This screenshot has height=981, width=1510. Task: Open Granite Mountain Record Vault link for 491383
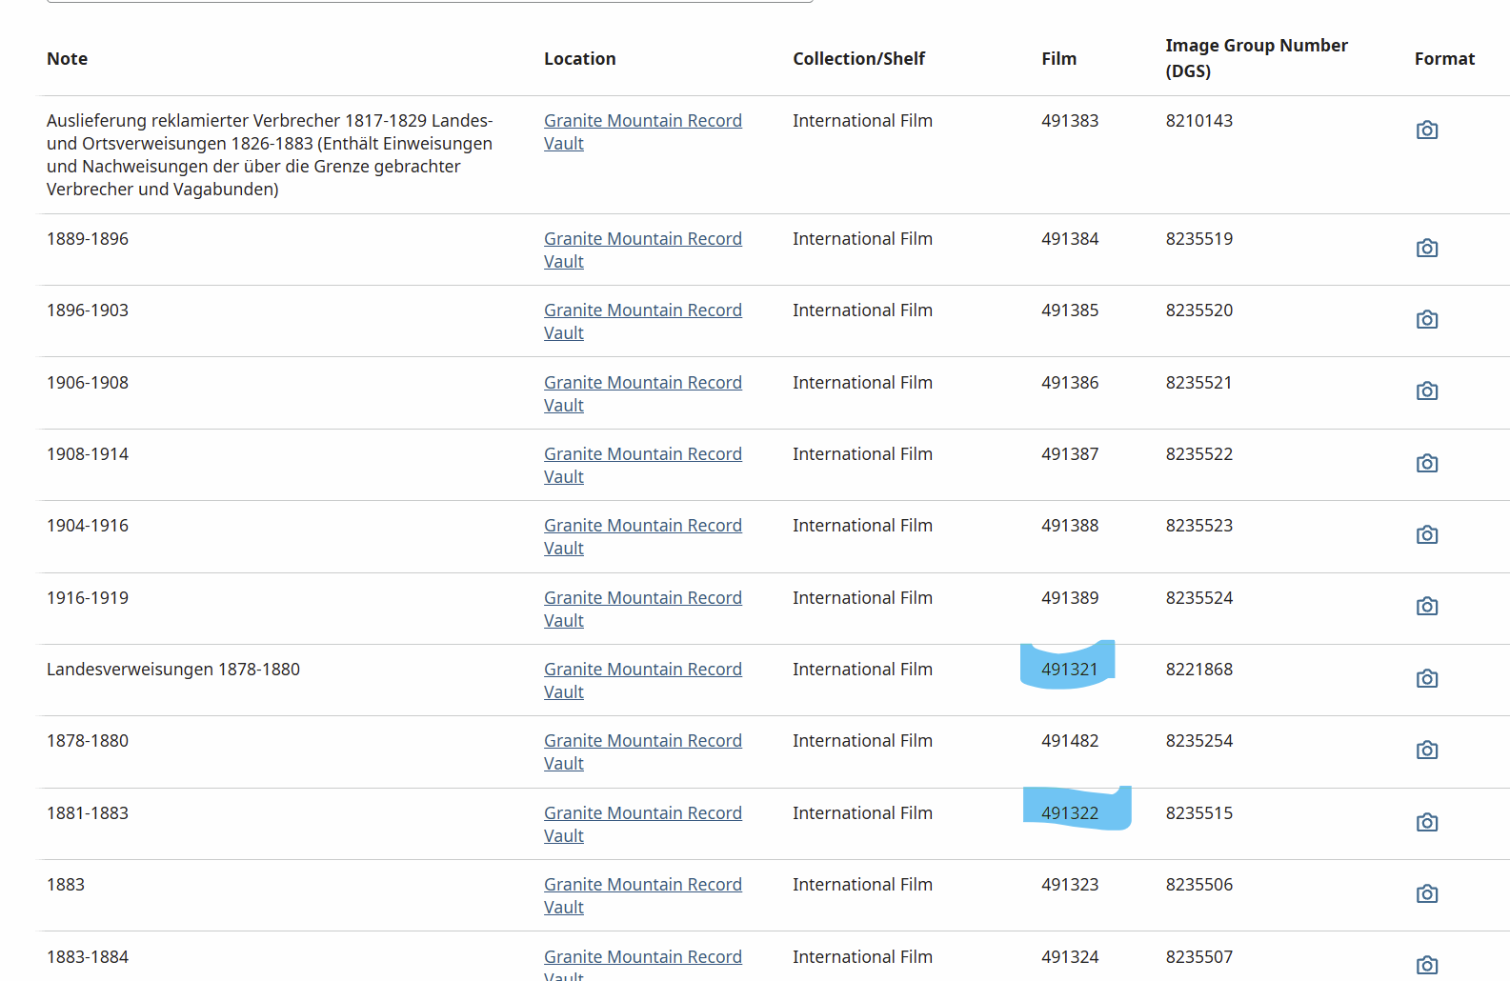point(642,132)
